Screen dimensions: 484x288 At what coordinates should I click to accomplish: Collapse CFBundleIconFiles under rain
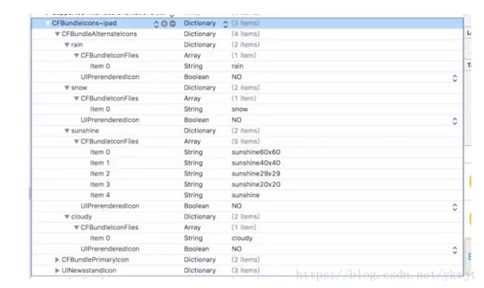pyautogui.click(x=77, y=56)
